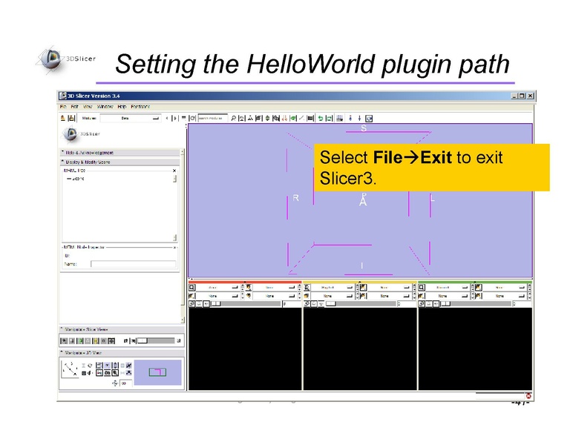Click the module history icon in toolbar
Screen dimensions: 576x445
(x=183, y=118)
